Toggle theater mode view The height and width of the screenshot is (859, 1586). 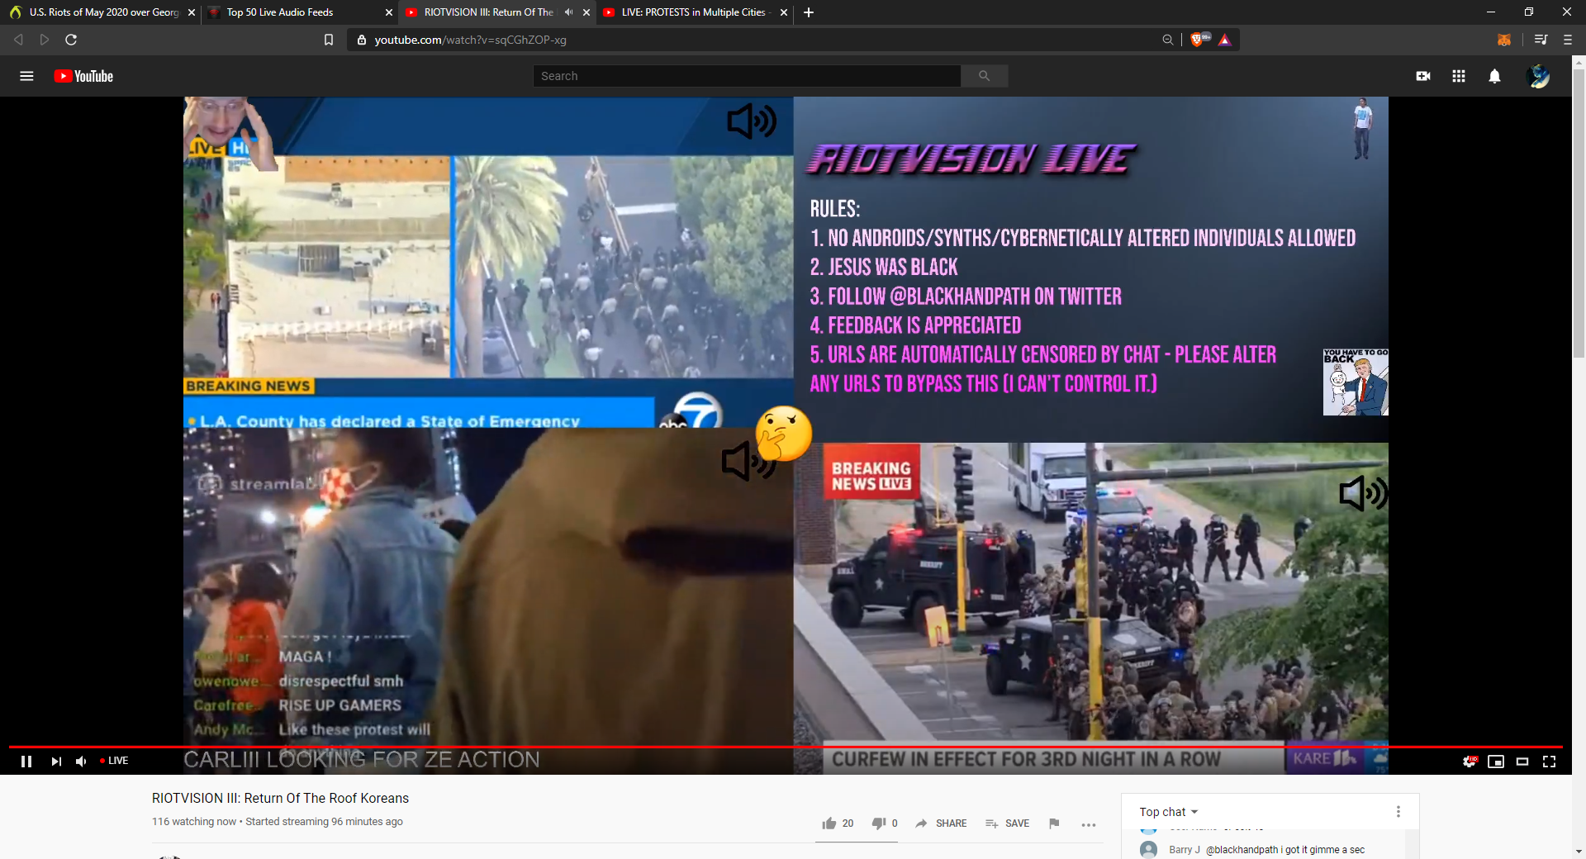tap(1522, 761)
